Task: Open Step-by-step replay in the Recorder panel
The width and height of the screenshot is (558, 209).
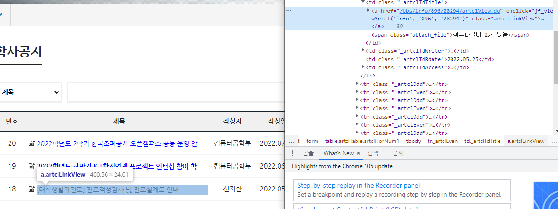Action: (358, 186)
